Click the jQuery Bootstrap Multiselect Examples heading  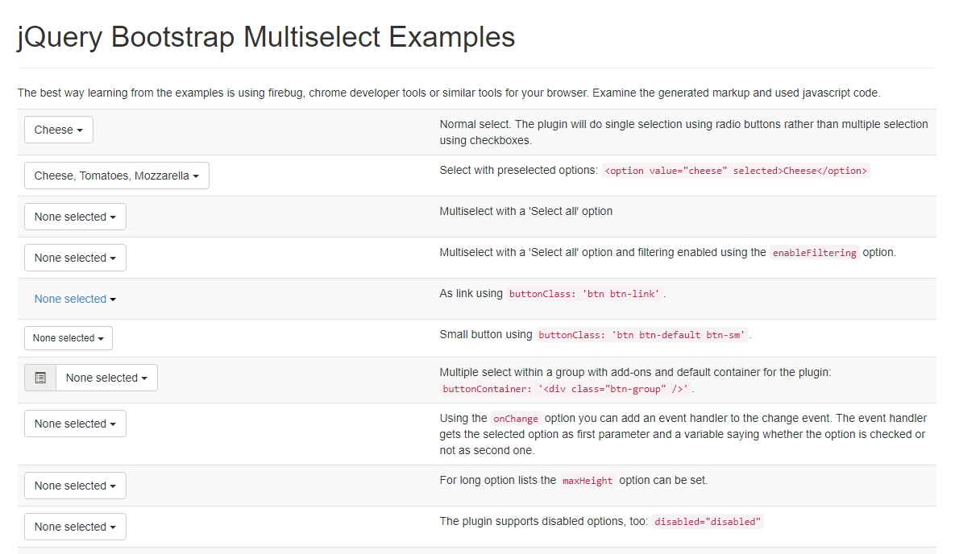tap(266, 37)
